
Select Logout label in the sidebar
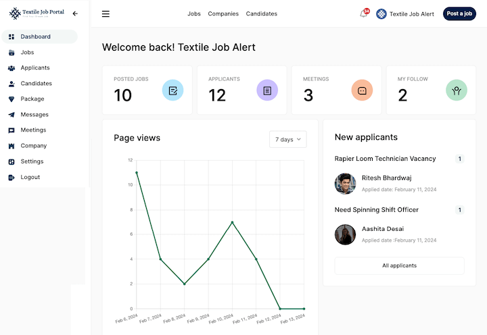pos(30,177)
